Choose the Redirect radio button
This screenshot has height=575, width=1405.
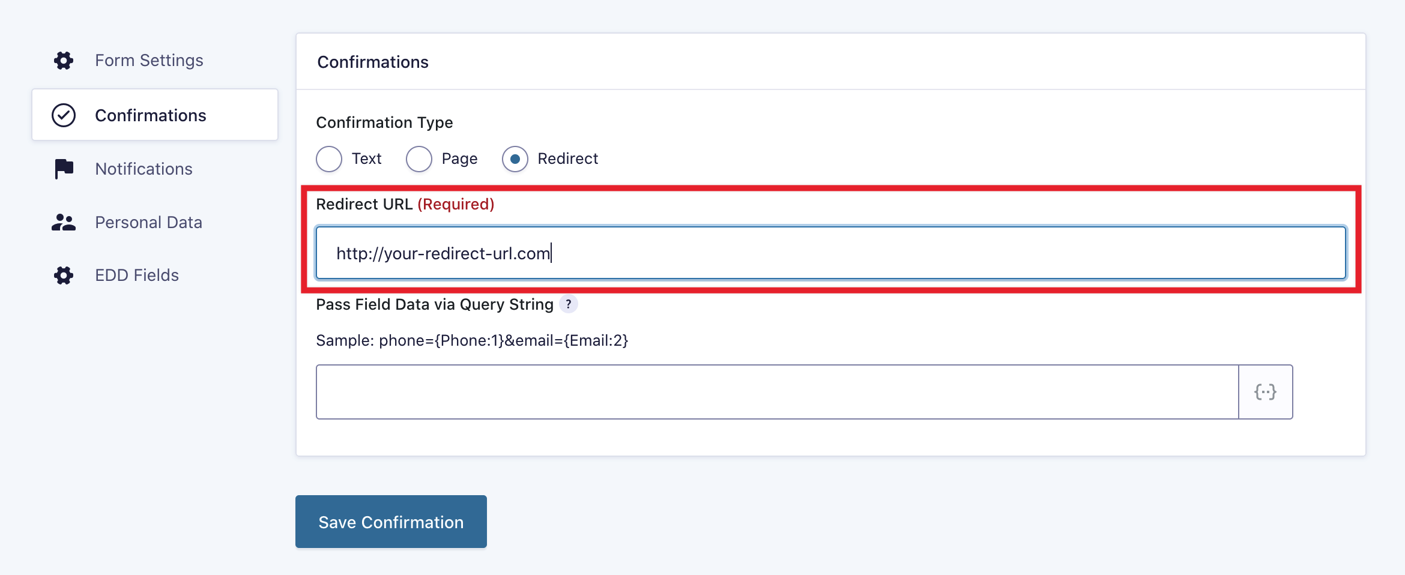(x=515, y=159)
